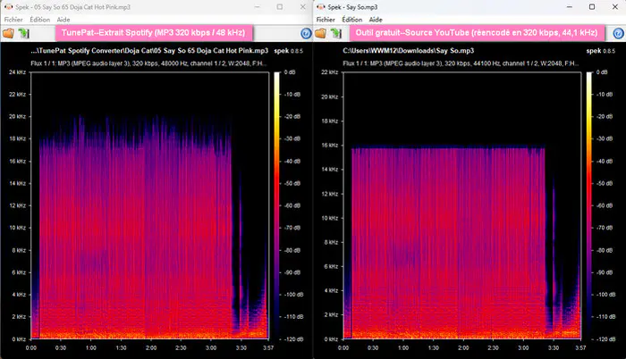Click the left spectrogram dB color scale bar

pos(277,205)
